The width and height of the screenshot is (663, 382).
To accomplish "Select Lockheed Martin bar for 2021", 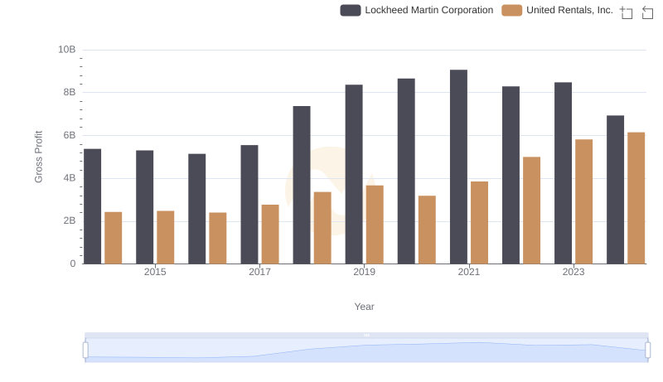I will 459,167.
